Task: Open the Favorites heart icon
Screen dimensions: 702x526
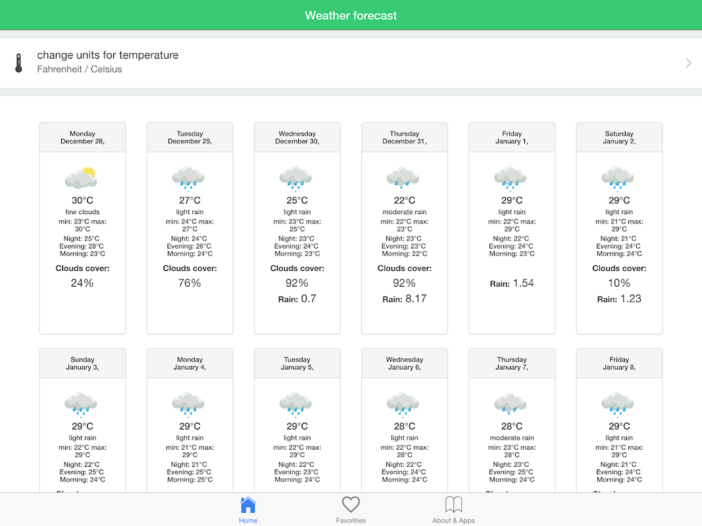Action: pyautogui.click(x=351, y=504)
